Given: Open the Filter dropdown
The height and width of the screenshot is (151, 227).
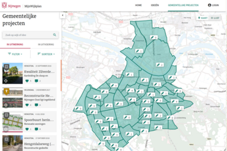Looking at the screenshot, I should pos(15,54).
